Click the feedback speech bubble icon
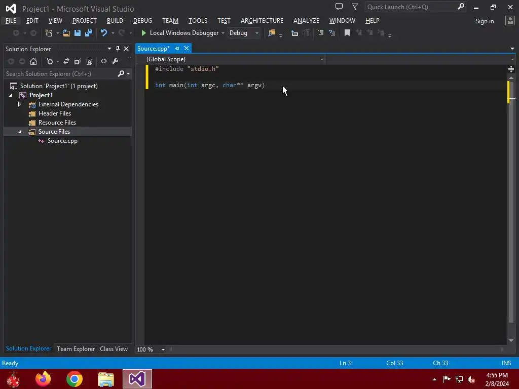The height and width of the screenshot is (389, 519). point(339,7)
